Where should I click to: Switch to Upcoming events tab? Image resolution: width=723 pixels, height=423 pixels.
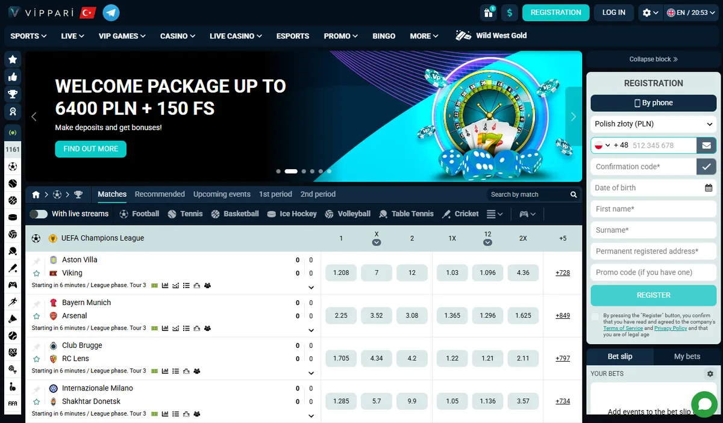pos(222,194)
